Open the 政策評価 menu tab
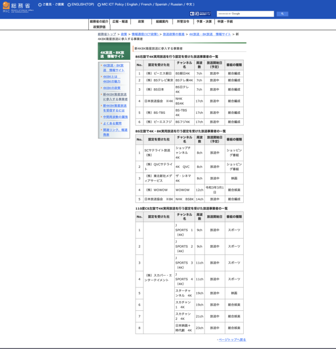The width and height of the screenshot is (336, 349). (99, 27)
